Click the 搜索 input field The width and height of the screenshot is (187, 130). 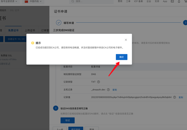(x=91, y=2)
